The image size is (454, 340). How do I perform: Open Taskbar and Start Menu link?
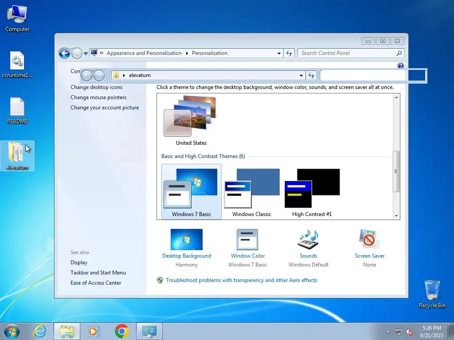coord(98,273)
